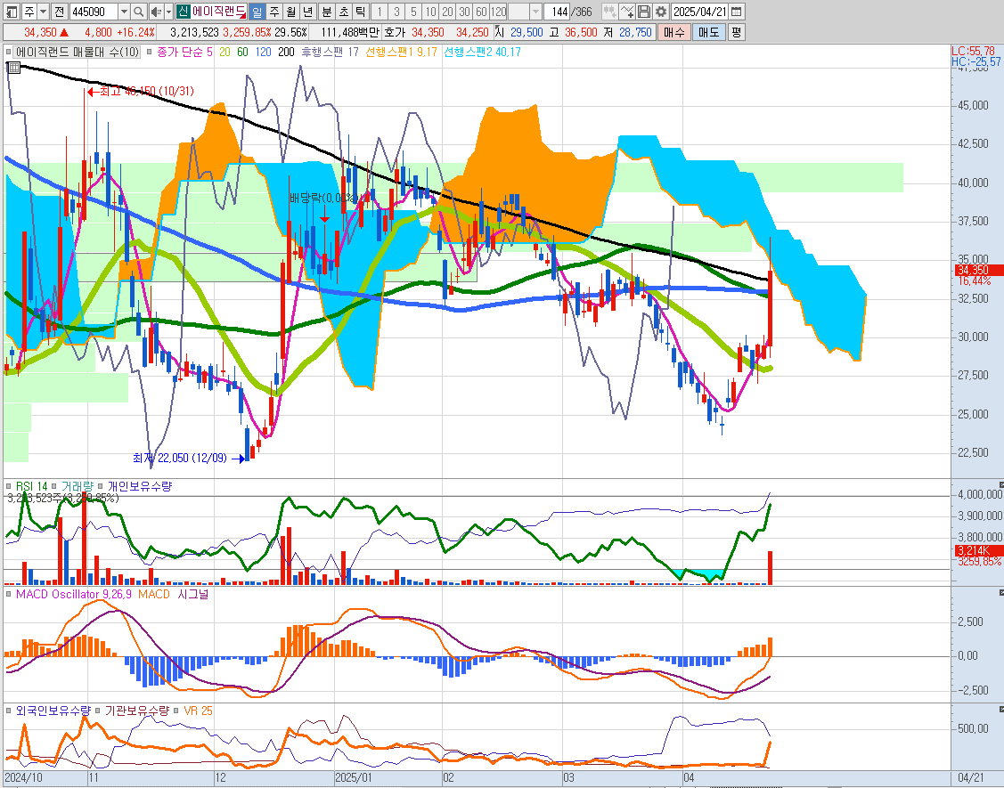
Task: Click the 매도 sell button
Action: 709,32
